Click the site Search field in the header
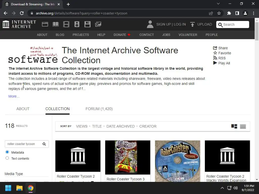The width and height of the screenshot is (259, 194). 233,25
